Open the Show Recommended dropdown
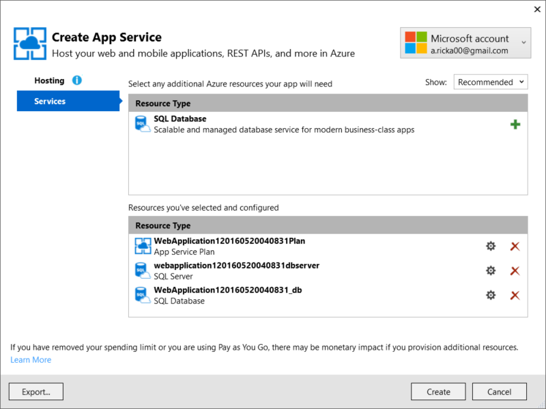This screenshot has width=546, height=409. (x=491, y=82)
